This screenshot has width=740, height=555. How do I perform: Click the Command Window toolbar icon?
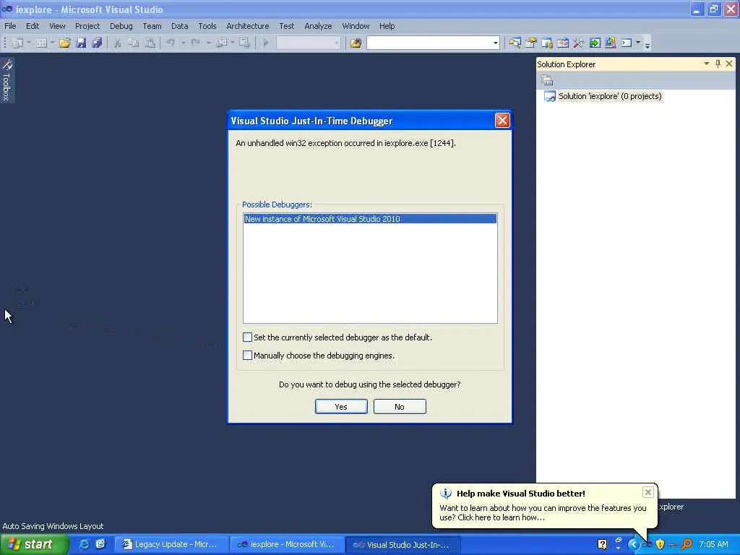(627, 43)
